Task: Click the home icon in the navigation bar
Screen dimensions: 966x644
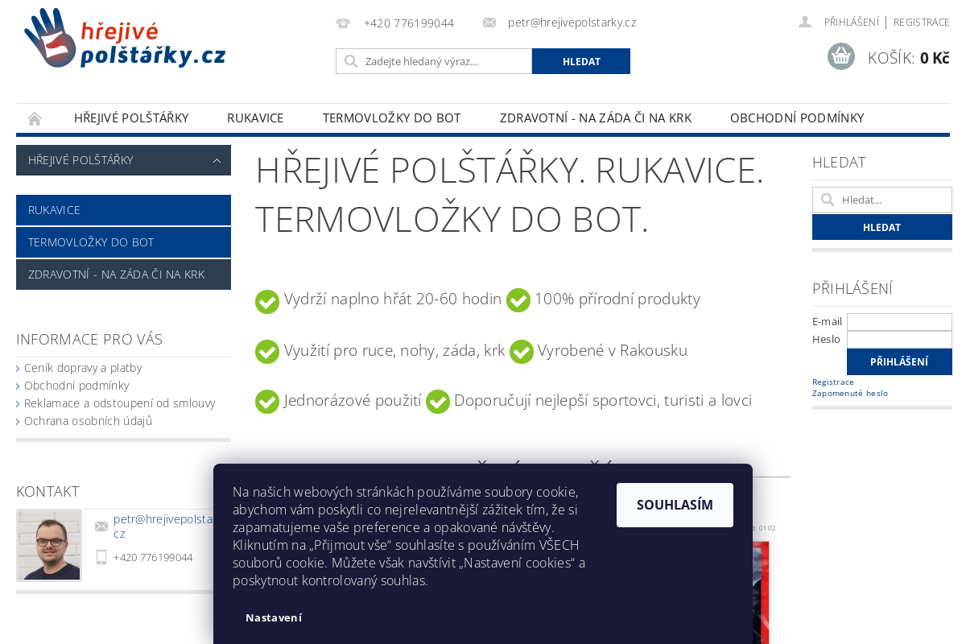Action: (35, 118)
